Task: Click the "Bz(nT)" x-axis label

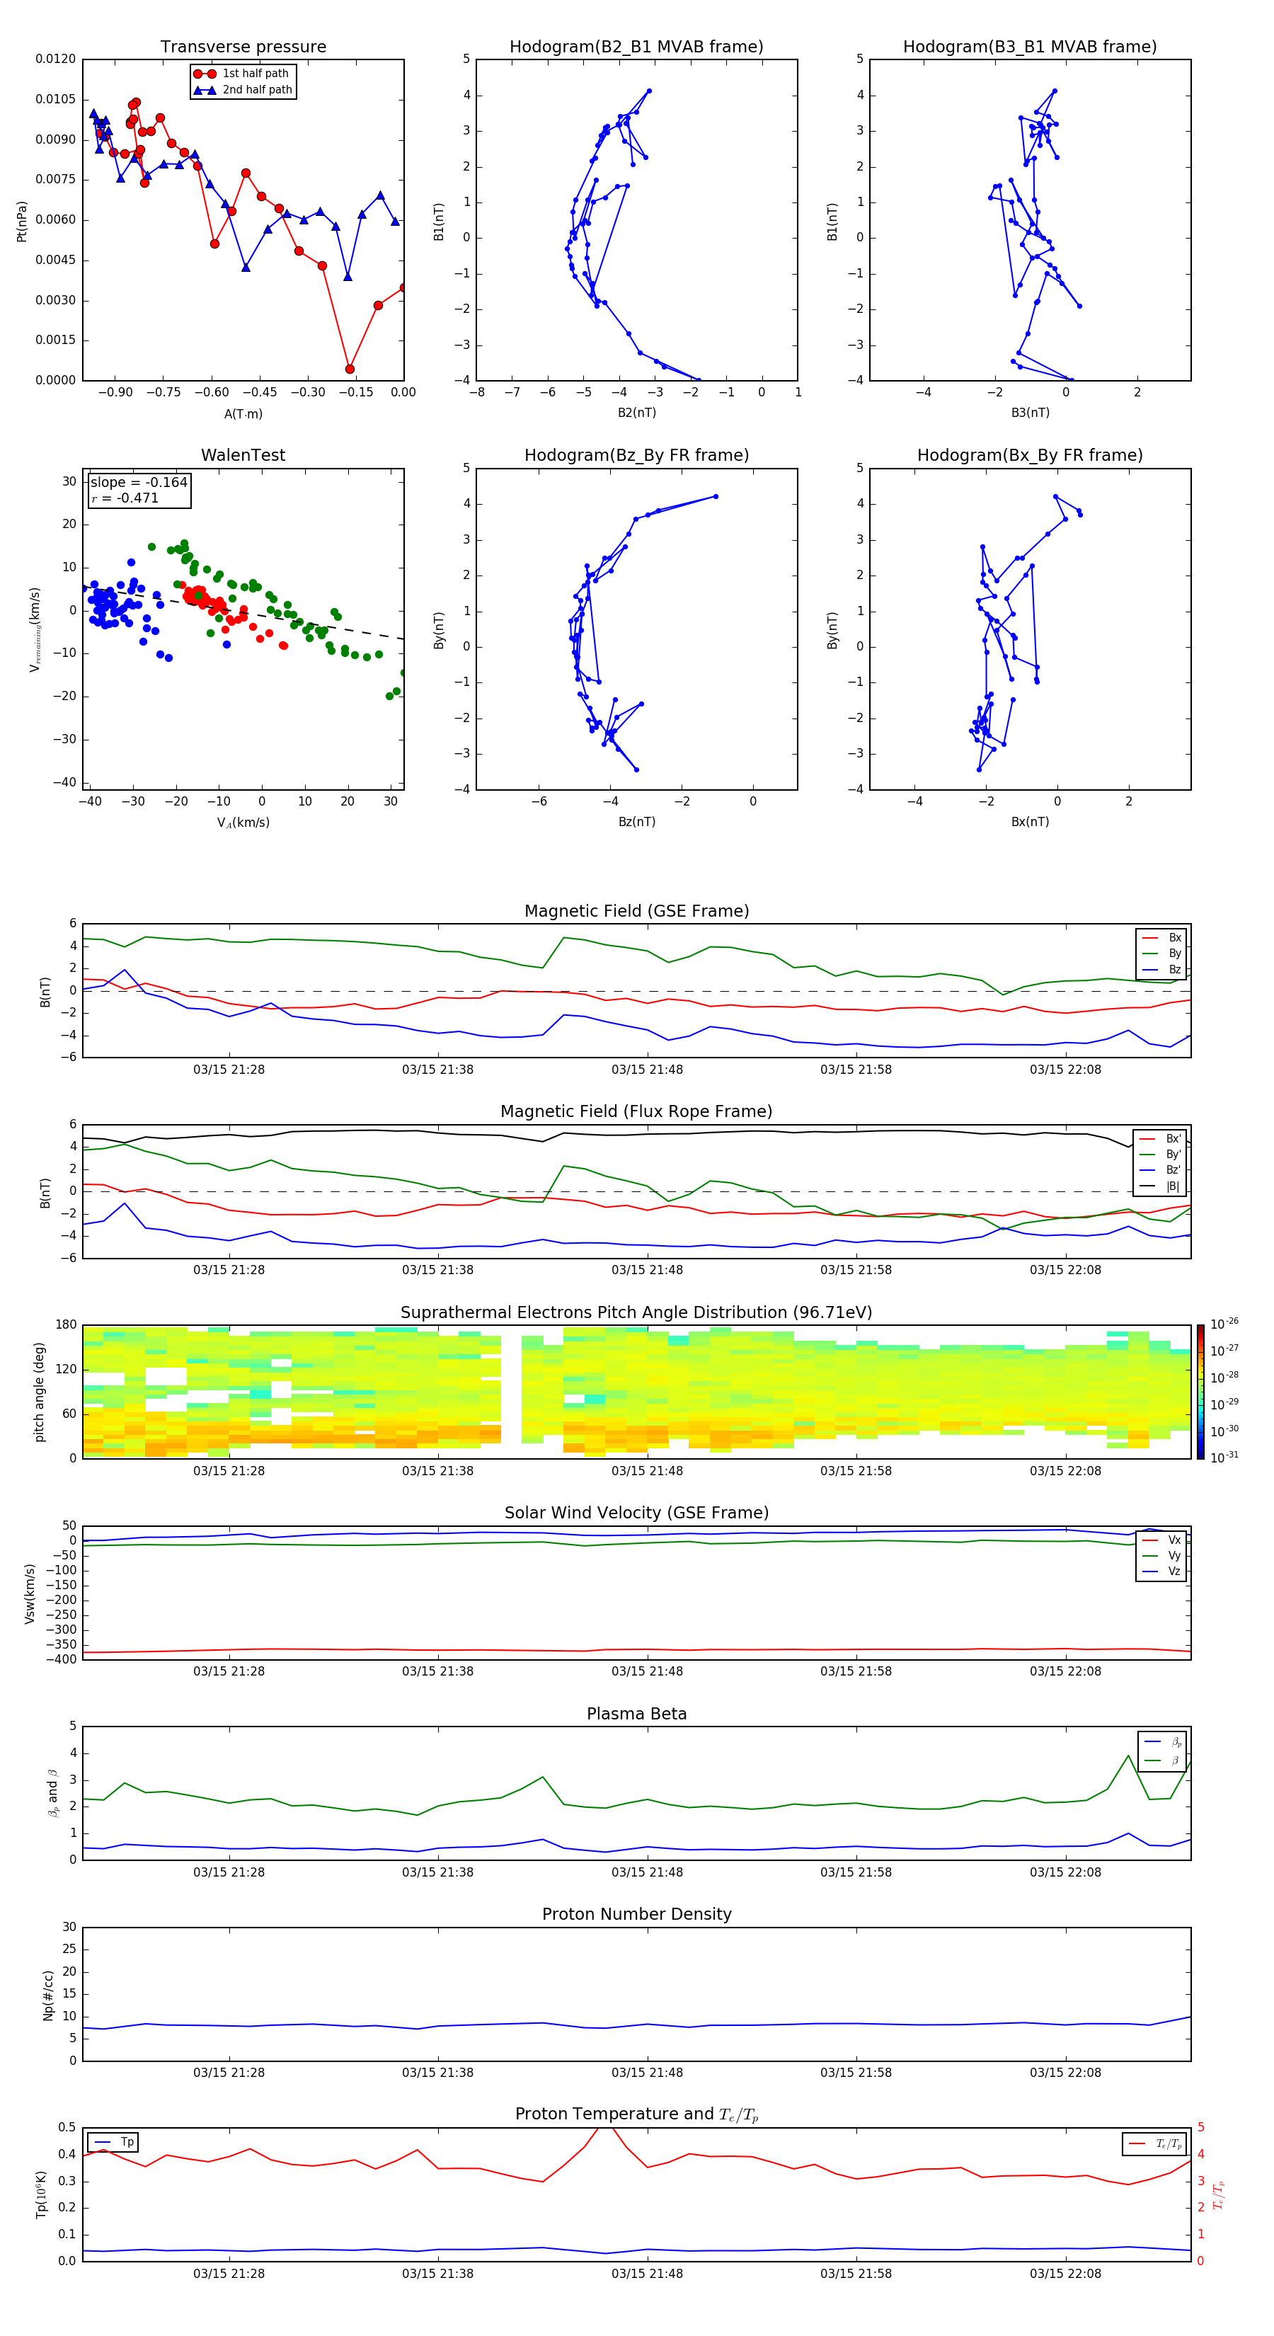Action: click(x=636, y=822)
